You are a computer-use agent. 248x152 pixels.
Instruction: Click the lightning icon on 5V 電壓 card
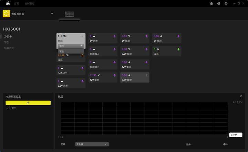click(146, 36)
